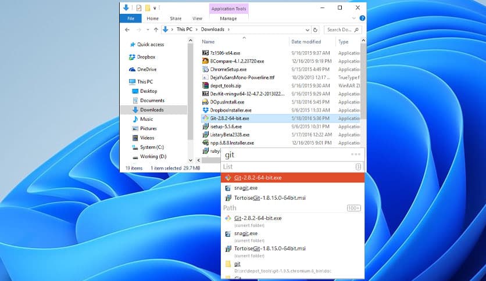
Task: Sort by the Name column header
Action: [x=208, y=42]
